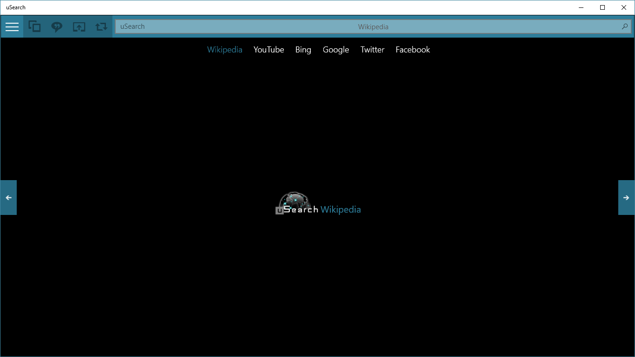Click the uSearch globe logo
The image size is (635, 357).
(296, 203)
